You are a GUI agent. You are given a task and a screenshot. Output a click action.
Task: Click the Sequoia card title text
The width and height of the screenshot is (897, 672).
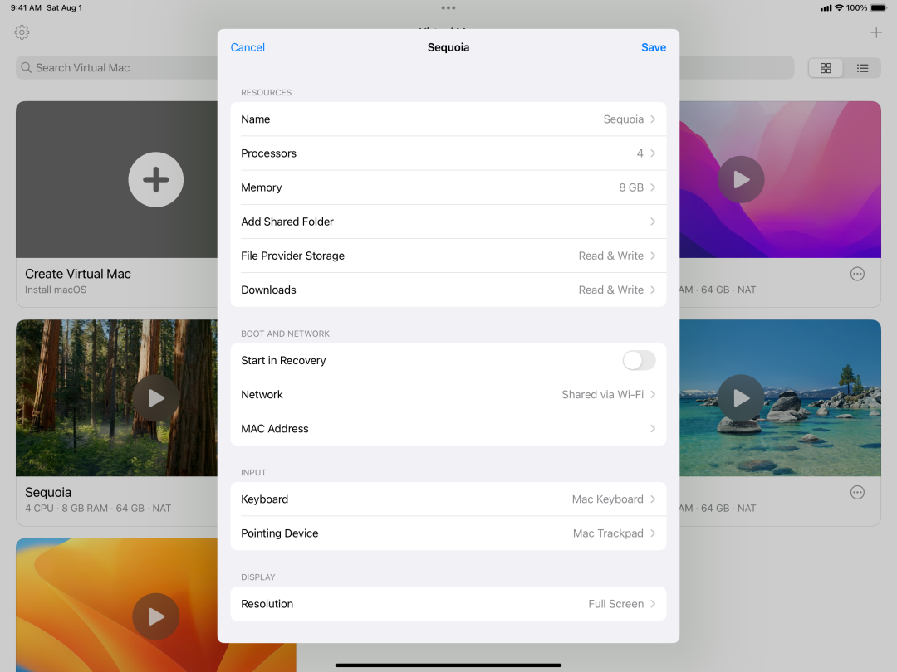[48, 492]
